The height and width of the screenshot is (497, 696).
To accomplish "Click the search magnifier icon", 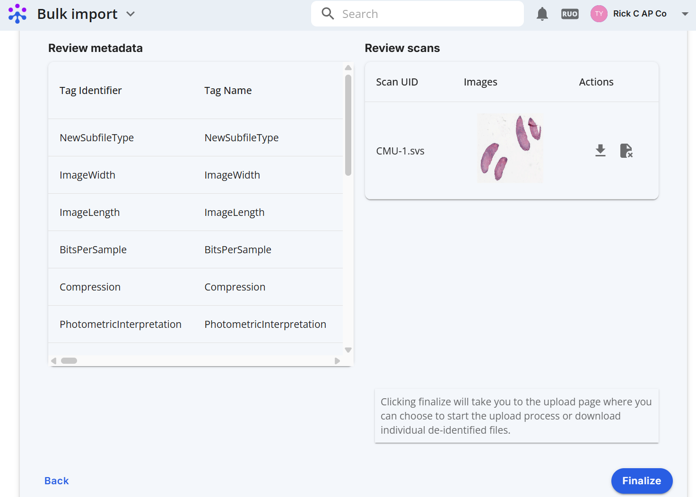I will click(328, 14).
